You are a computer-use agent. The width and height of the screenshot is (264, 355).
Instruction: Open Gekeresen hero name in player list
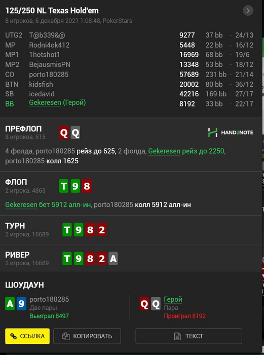[45, 103]
